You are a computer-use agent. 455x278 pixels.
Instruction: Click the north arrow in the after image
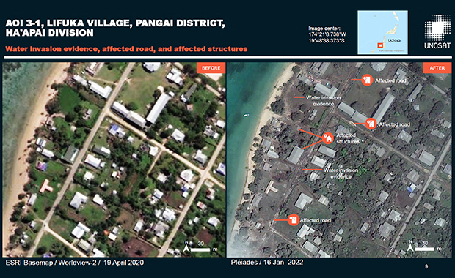(410, 247)
